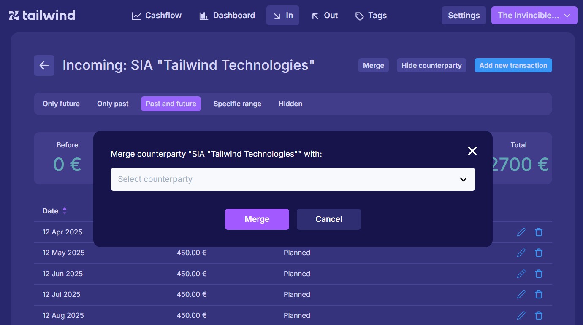The image size is (583, 325).
Task: Select the Past and future filter
Action: [x=171, y=104]
